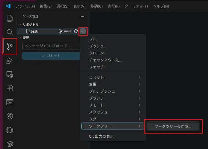Open the Remote Explorer icon
The image size is (208, 149).
[x=10, y=74]
